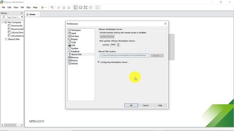The width and height of the screenshot is (234, 131).
Task: Toggle the thumbnail bar view icon
Action: click(80, 7)
